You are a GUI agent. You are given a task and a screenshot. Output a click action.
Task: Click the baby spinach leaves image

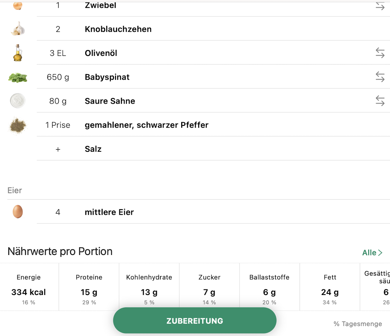tap(18, 77)
